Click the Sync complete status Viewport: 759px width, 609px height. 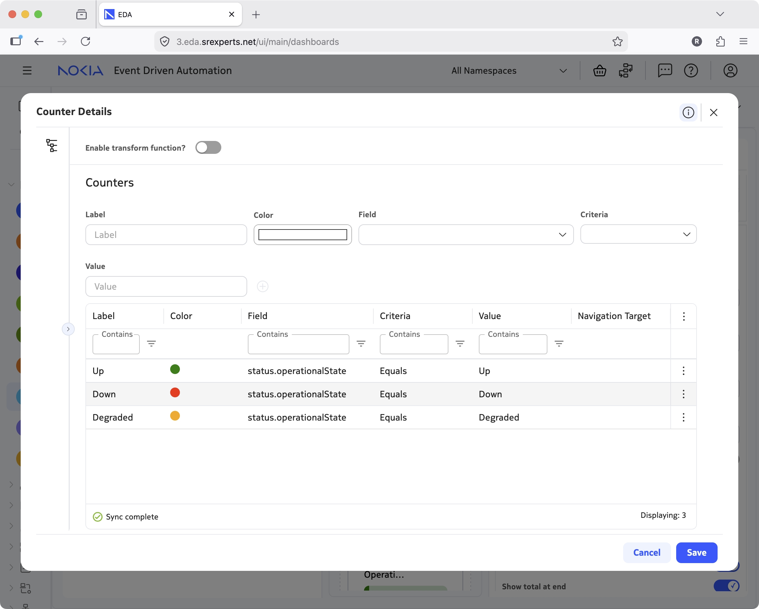125,517
